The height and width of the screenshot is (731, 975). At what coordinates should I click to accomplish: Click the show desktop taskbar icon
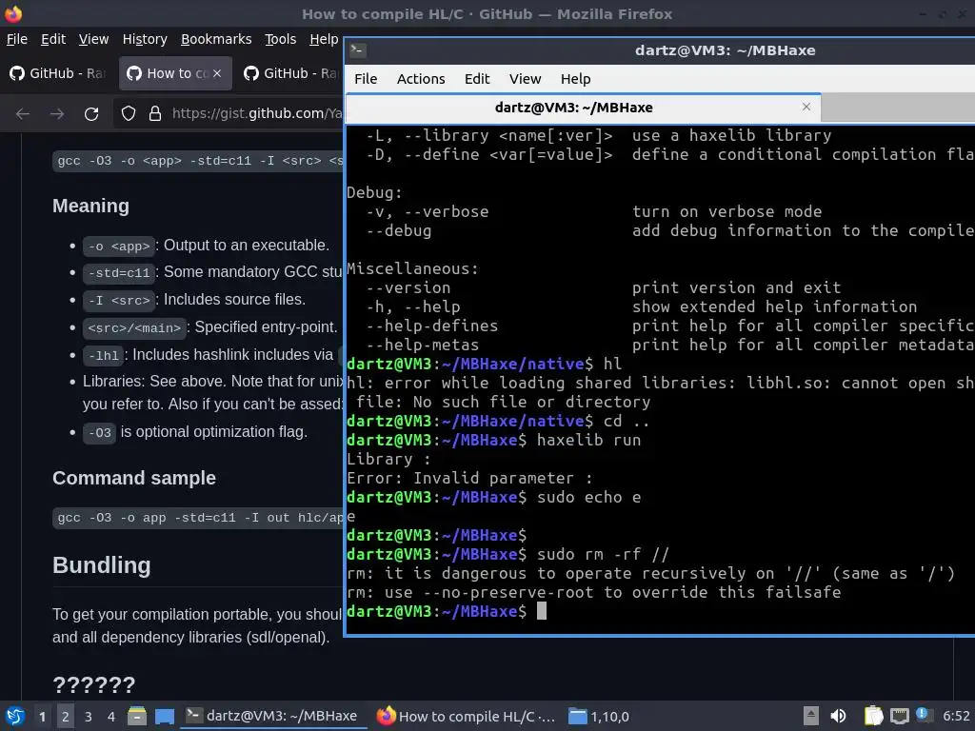click(165, 716)
